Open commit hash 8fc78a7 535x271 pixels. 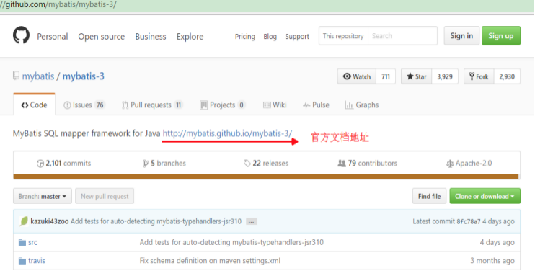tap(469, 221)
